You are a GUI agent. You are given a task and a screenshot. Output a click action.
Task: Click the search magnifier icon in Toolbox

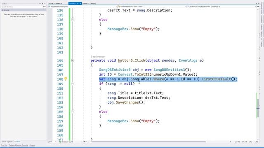tap(44, 7)
